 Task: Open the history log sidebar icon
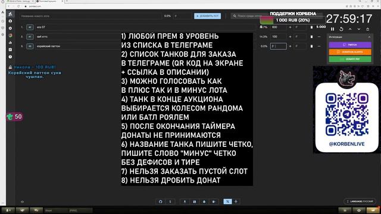click(x=10, y=49)
